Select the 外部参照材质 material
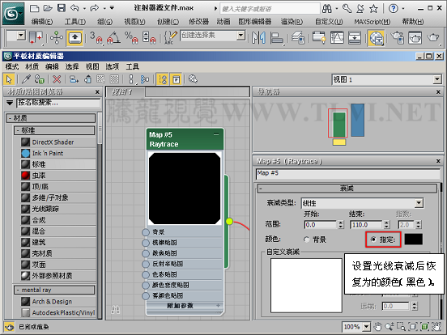Image resolution: width=447 pixels, height=335 pixels. click(58, 275)
